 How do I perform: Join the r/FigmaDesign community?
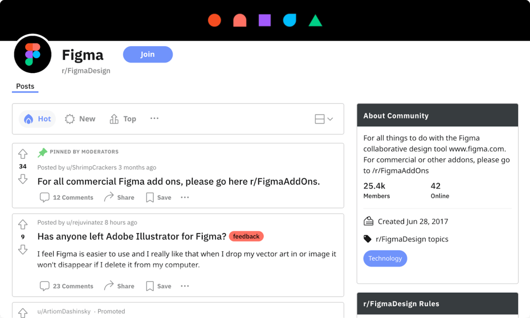(147, 54)
